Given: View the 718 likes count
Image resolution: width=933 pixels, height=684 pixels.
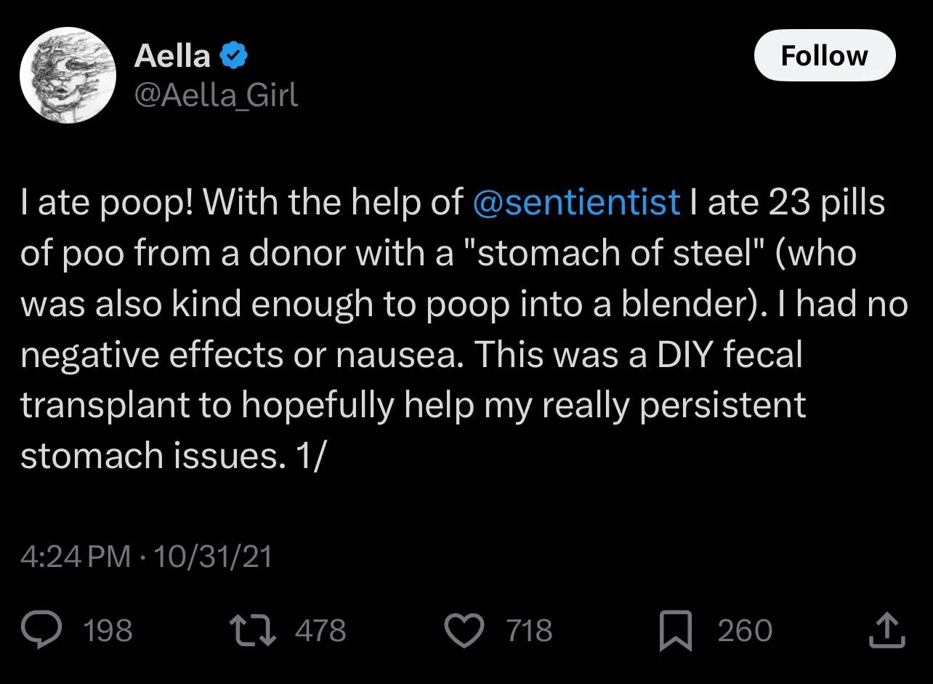Looking at the screenshot, I should tap(530, 630).
